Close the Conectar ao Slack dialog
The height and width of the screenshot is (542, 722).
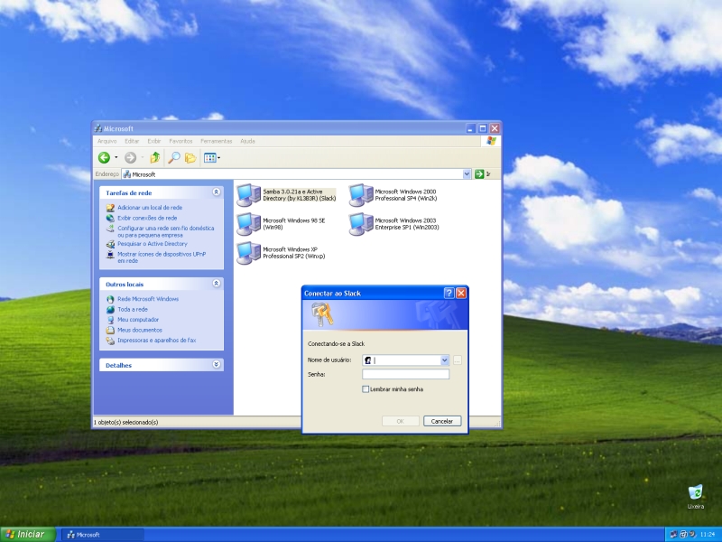461,293
